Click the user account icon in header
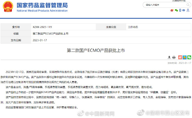This screenshot has width=192, height=118. click(188, 10)
